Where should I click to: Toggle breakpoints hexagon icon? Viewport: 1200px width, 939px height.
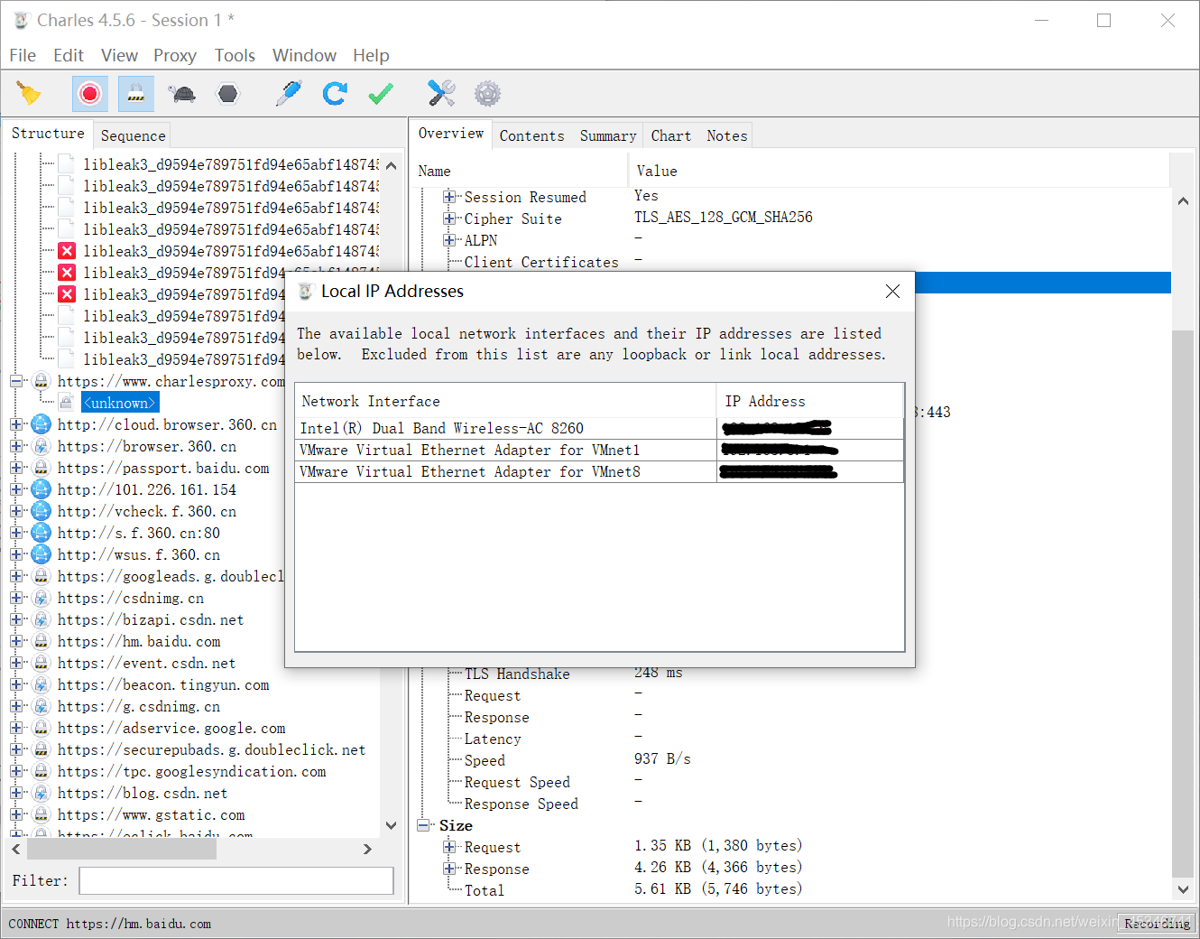(228, 93)
